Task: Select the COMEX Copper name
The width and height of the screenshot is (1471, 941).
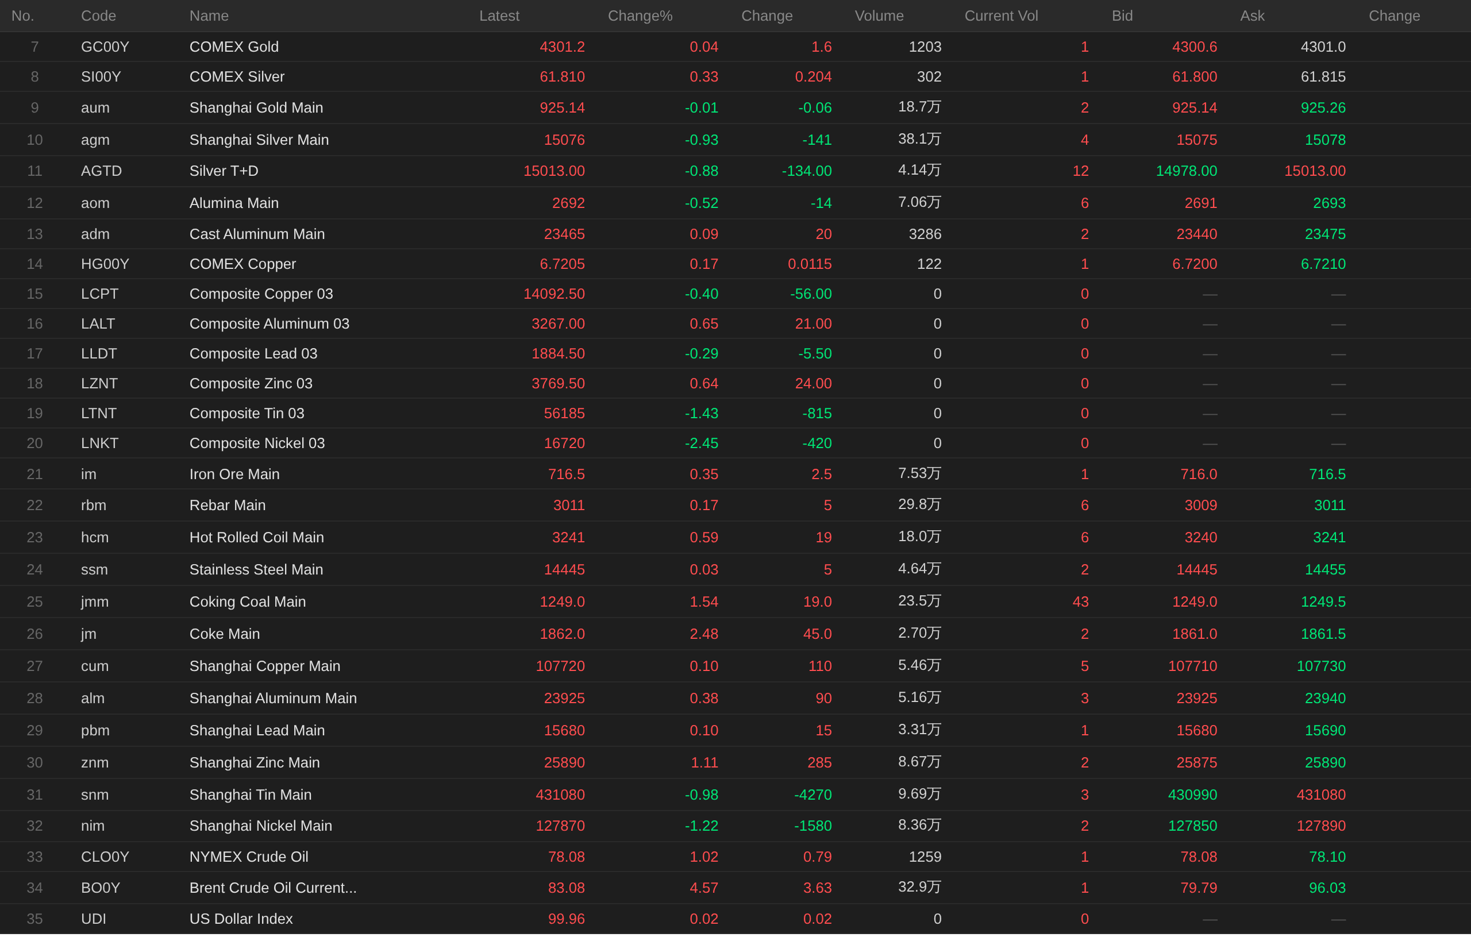Action: pyautogui.click(x=242, y=265)
